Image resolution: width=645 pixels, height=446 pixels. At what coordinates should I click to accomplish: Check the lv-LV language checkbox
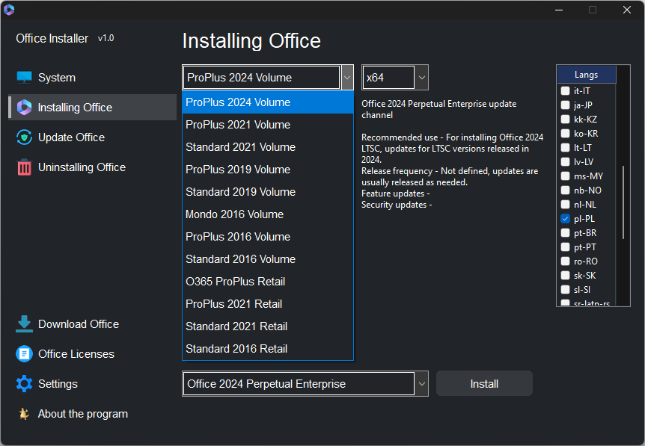[565, 162]
